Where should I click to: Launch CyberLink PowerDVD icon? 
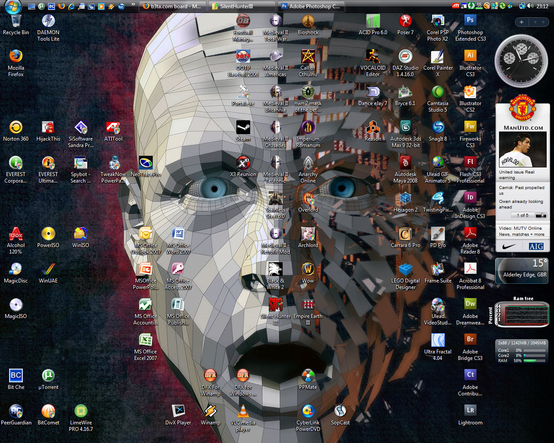pos(308,418)
